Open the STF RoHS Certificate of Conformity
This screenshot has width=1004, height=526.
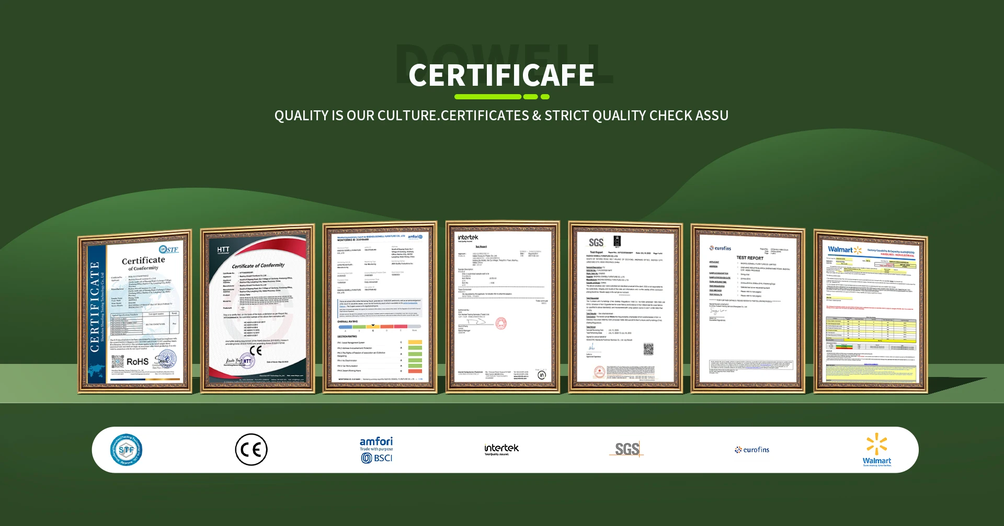pos(135,312)
